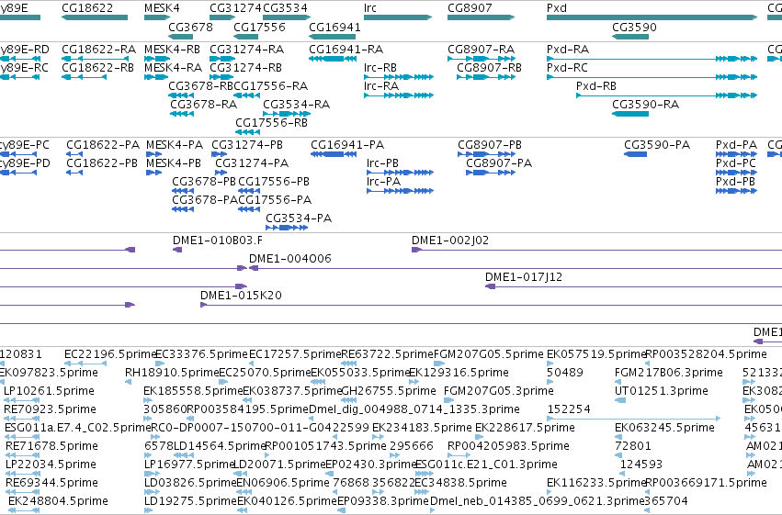Click EST label LP16977.5prime
This screenshot has width=782, height=515.
click(x=189, y=465)
